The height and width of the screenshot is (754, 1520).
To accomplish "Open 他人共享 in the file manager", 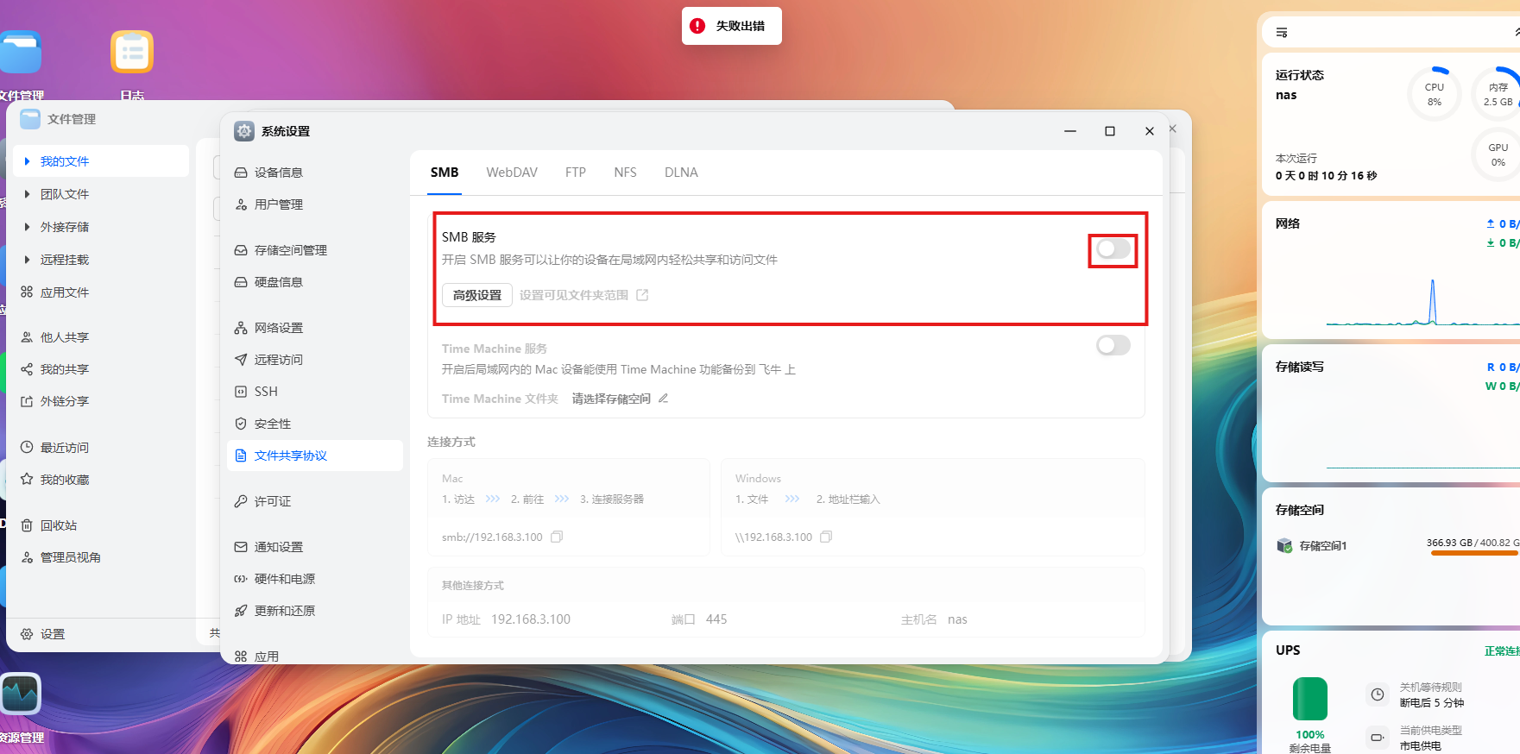I will click(x=101, y=337).
